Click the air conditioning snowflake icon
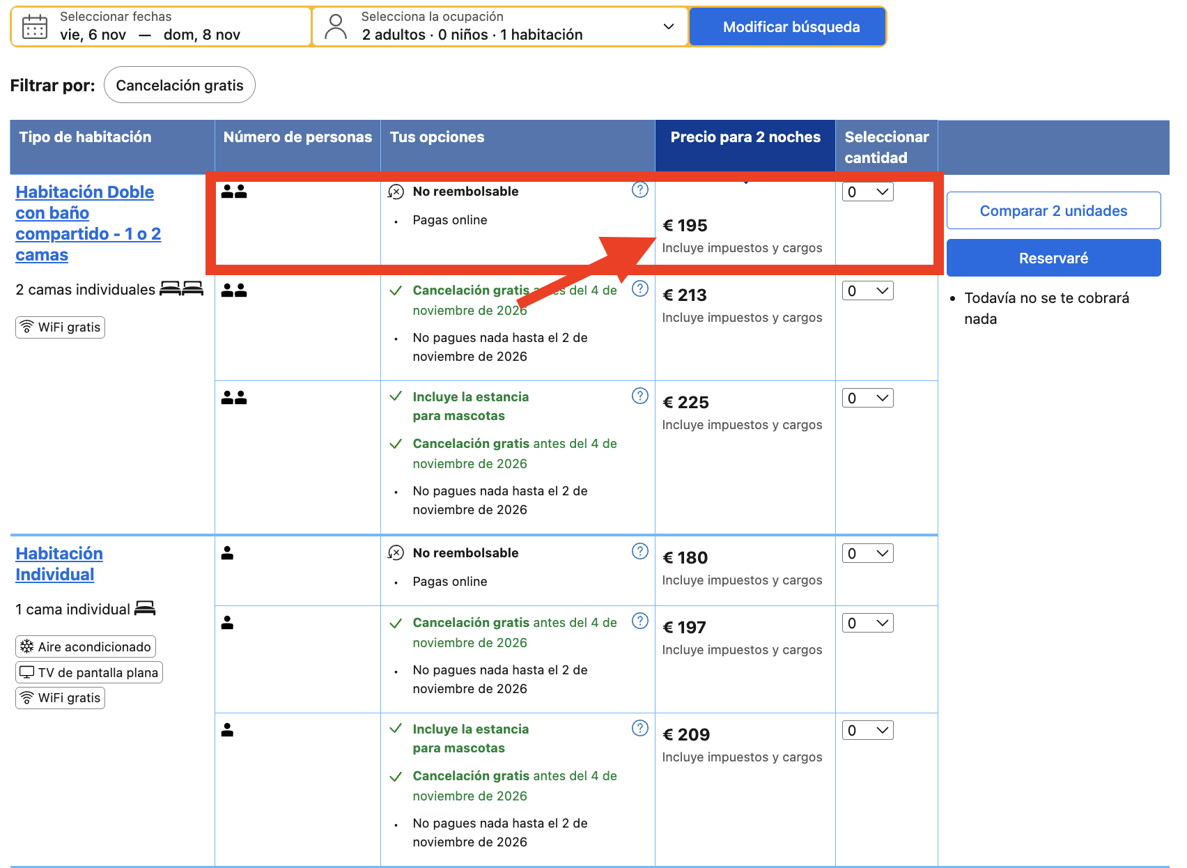Image resolution: width=1187 pixels, height=868 pixels. (26, 646)
